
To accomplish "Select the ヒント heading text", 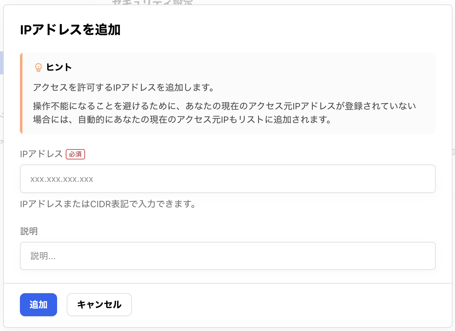I will 59,67.
